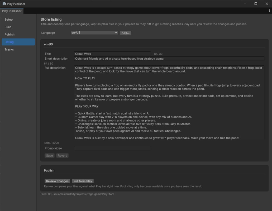Screen dimensions: 272x211
Task: Click the 64 / 80 character counter
Action: [x=49, y=64]
